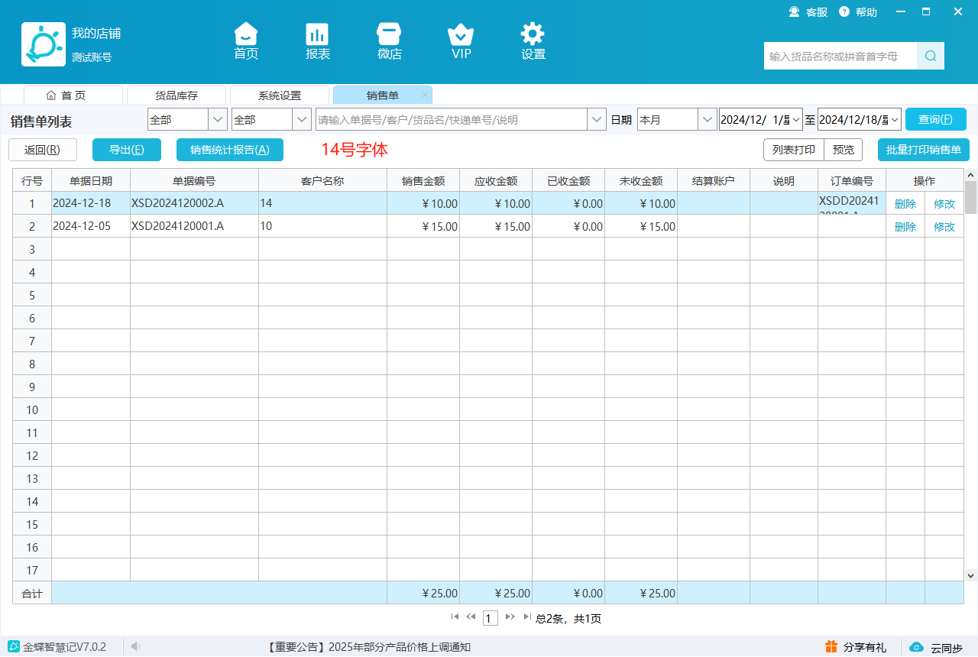The height and width of the screenshot is (657, 978).
Task: Click the speaker icon in status bar
Action: (x=135, y=646)
